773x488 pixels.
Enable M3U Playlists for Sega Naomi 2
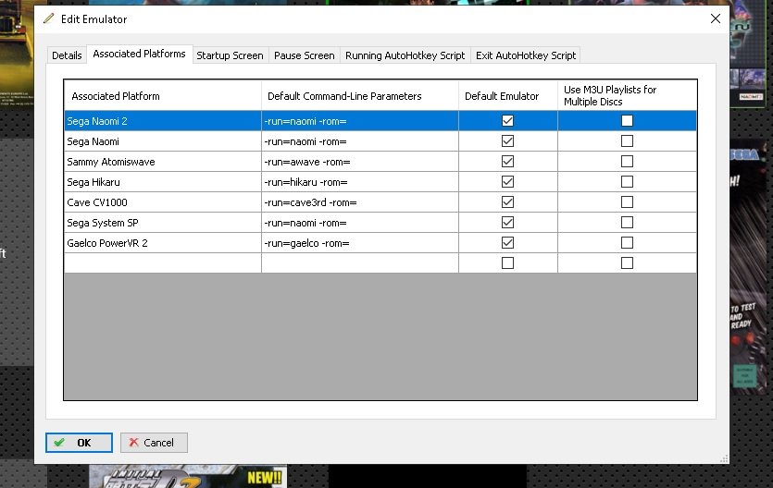coord(627,120)
